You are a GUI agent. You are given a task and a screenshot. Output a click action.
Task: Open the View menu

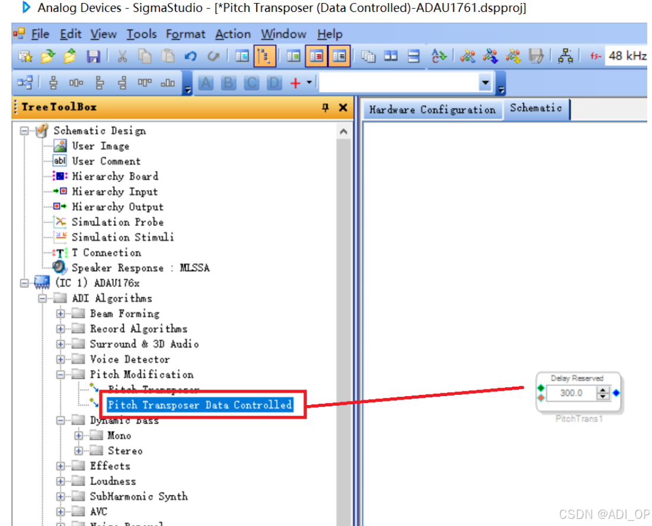point(104,34)
